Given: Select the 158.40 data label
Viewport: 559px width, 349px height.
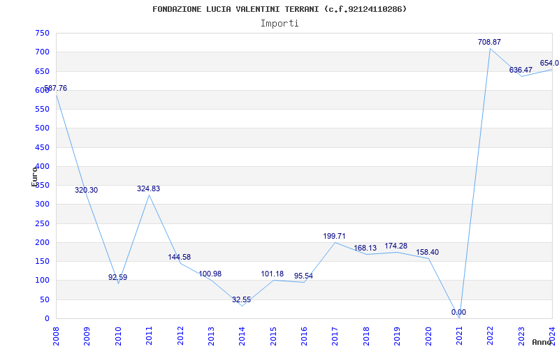Looking at the screenshot, I should pyautogui.click(x=427, y=253).
